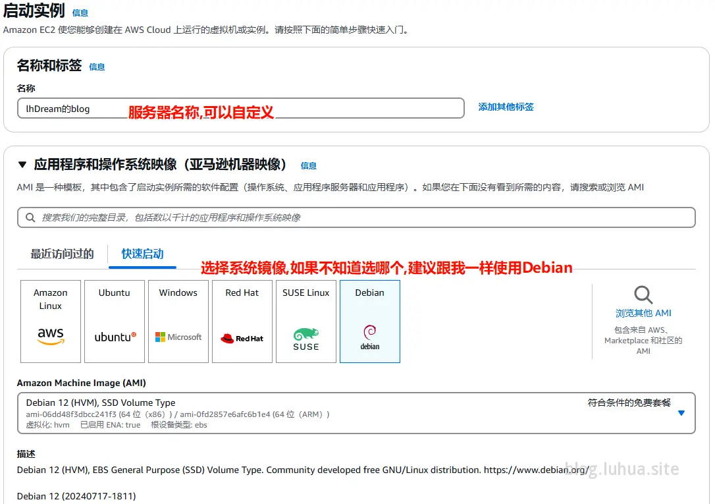Click the text Debian 12 (20240717-1811)
The image size is (715, 504).
[76, 496]
